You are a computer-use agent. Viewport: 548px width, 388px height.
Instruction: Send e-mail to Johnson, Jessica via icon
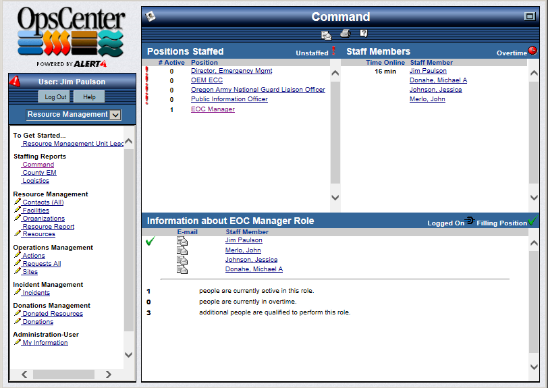coord(182,260)
